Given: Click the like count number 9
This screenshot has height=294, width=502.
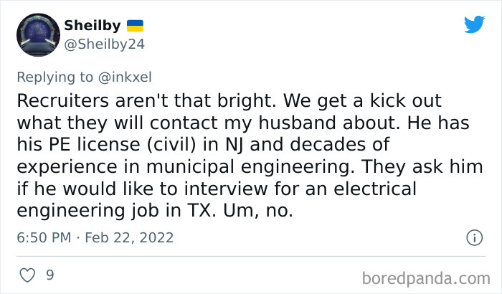Looking at the screenshot, I should tap(51, 275).
